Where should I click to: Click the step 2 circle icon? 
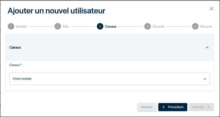[x=57, y=27]
